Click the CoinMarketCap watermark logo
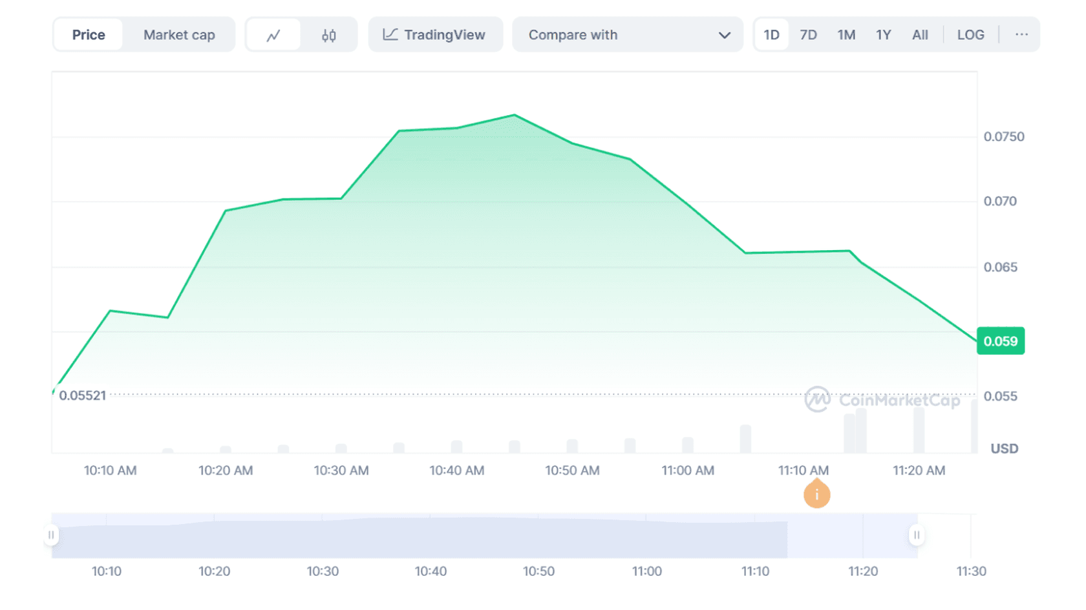The height and width of the screenshot is (610, 1086). coord(882,400)
